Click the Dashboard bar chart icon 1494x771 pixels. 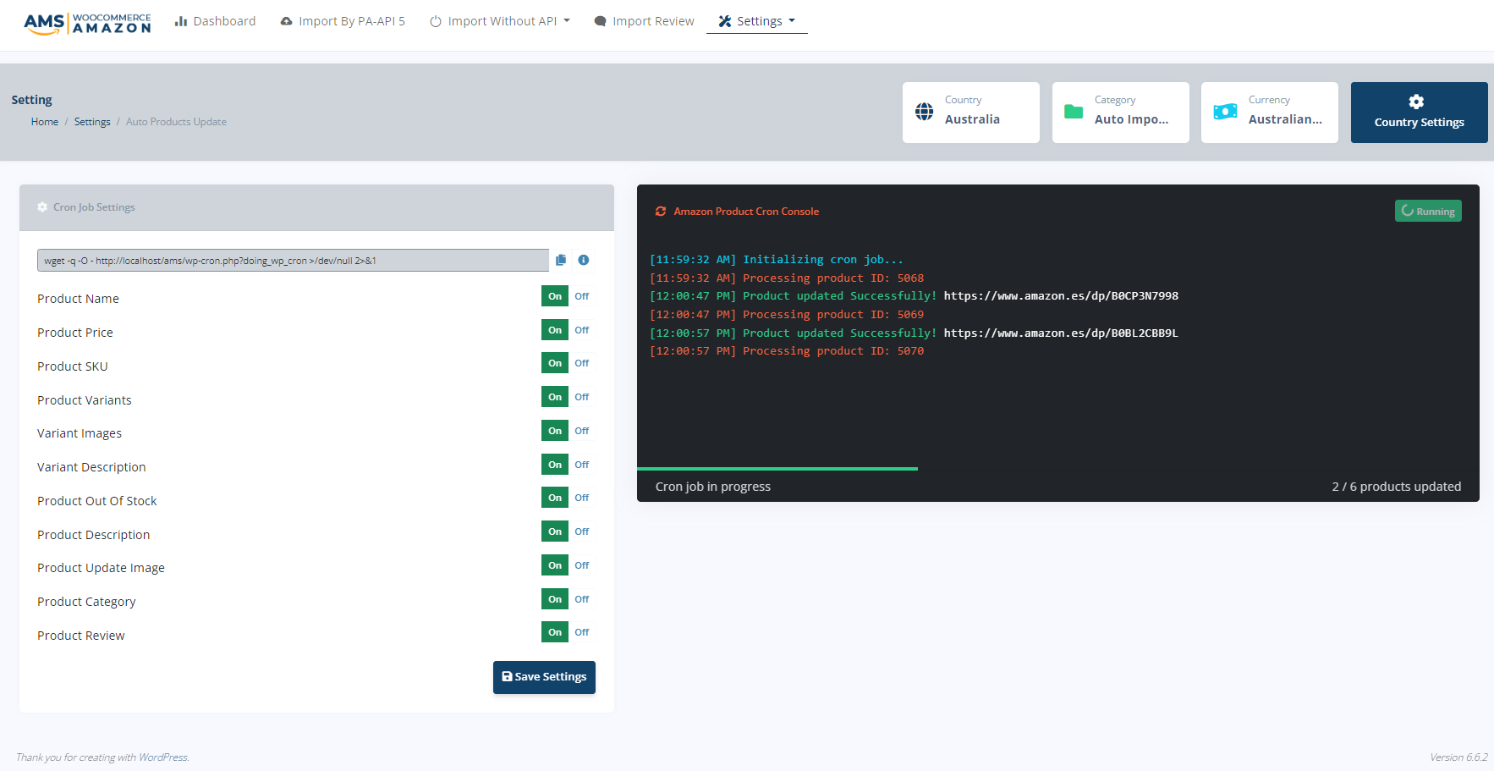pyautogui.click(x=180, y=21)
